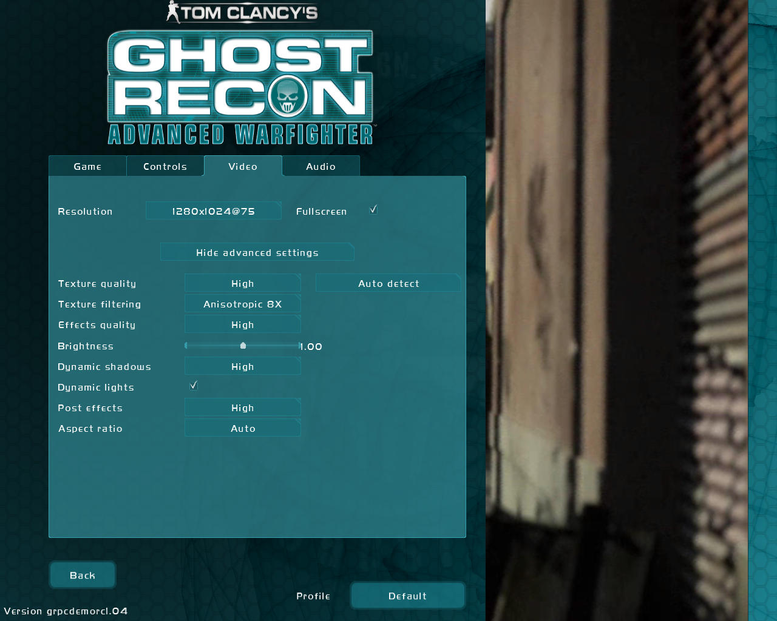Open the Resolution dropdown 1280x1024@75

214,211
